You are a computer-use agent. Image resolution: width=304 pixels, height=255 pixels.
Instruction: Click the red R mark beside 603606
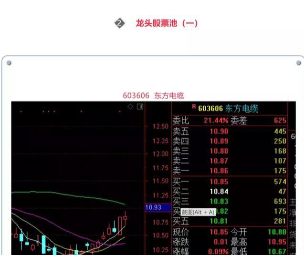pos(194,106)
